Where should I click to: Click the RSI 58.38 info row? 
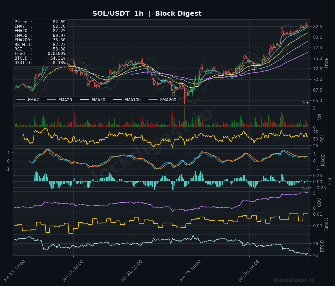click(x=40, y=49)
